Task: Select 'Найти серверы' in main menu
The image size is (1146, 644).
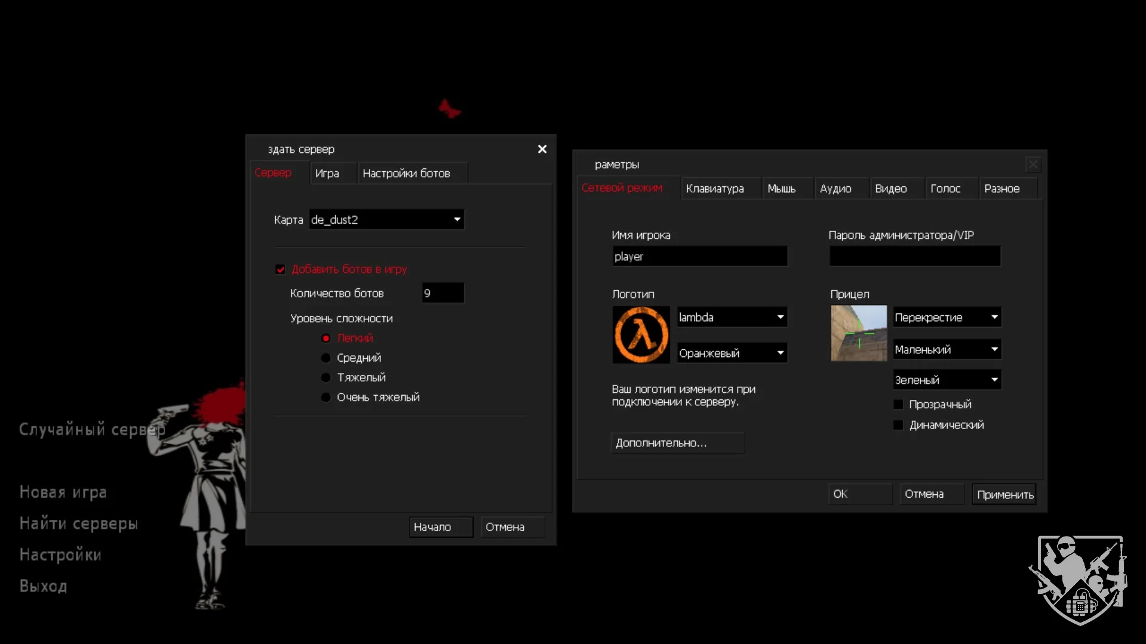Action: tap(79, 523)
